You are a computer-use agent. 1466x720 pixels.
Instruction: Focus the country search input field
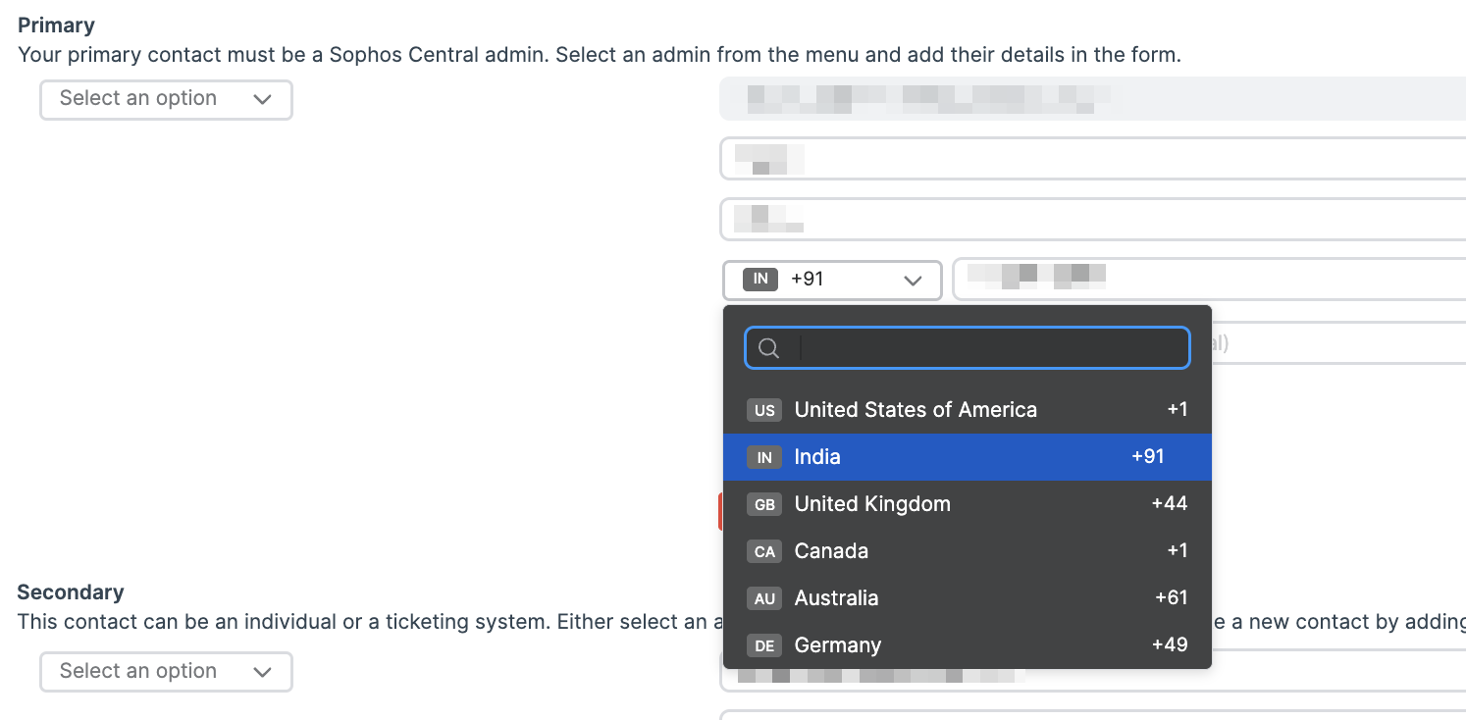click(991, 348)
